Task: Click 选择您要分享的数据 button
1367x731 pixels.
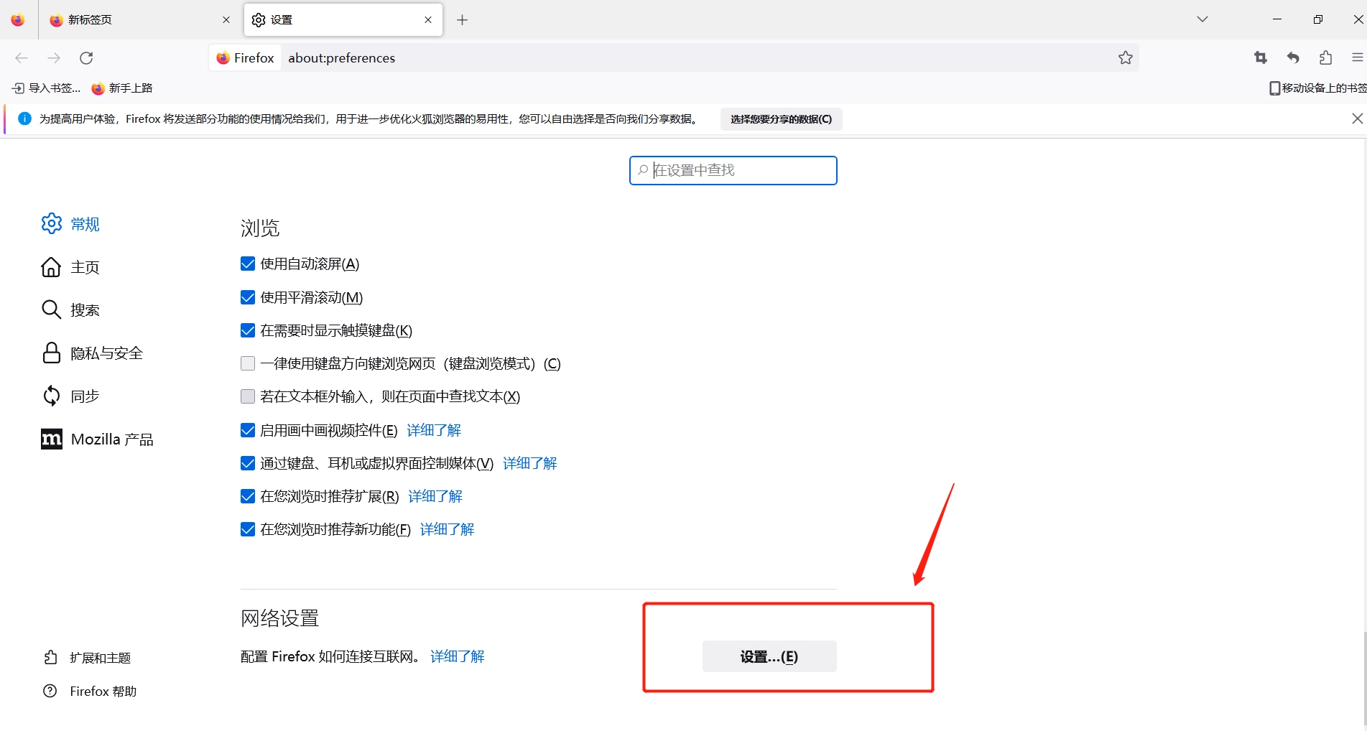Action: coord(781,119)
